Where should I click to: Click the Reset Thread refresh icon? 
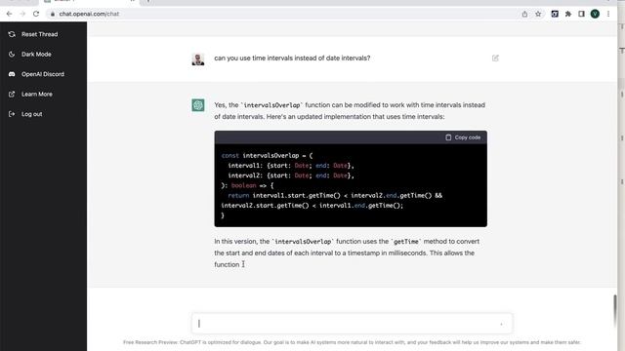[x=12, y=34]
